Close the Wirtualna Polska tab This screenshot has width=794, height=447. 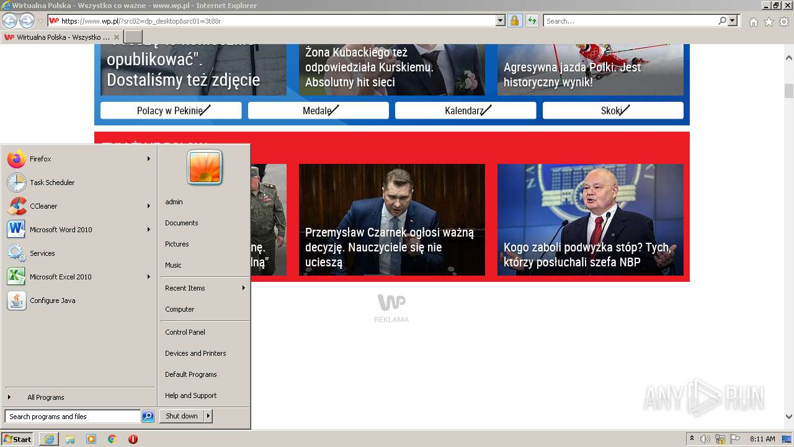tap(116, 37)
